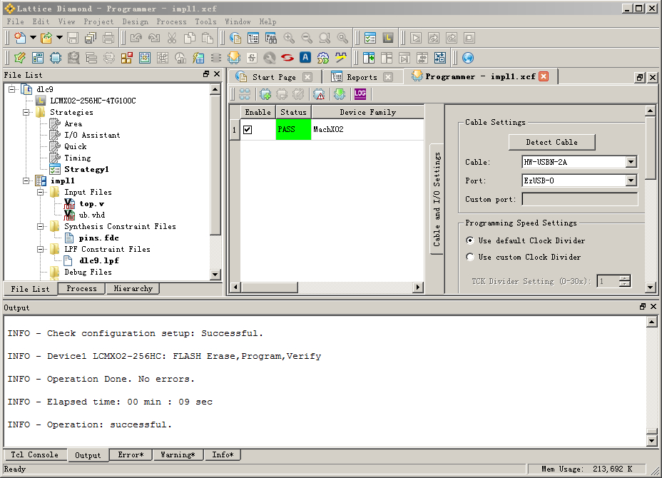The width and height of the screenshot is (662, 478).
Task: Open the Start Page toolbar icon
Action: [235, 38]
